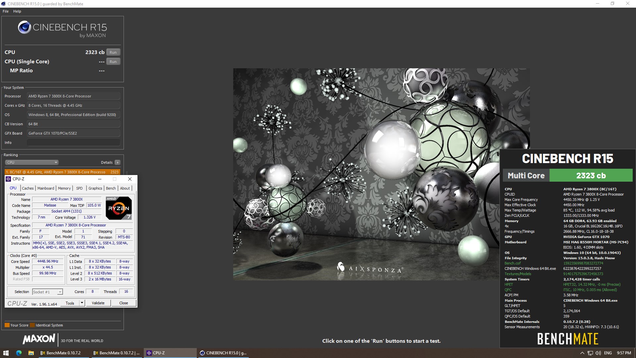Image resolution: width=636 pixels, height=358 pixels.
Task: Open the Windows Start menu
Action: 6,353
